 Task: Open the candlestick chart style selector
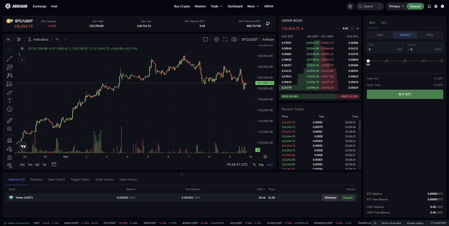18,39
